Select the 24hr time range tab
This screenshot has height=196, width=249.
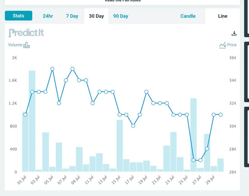click(48, 16)
